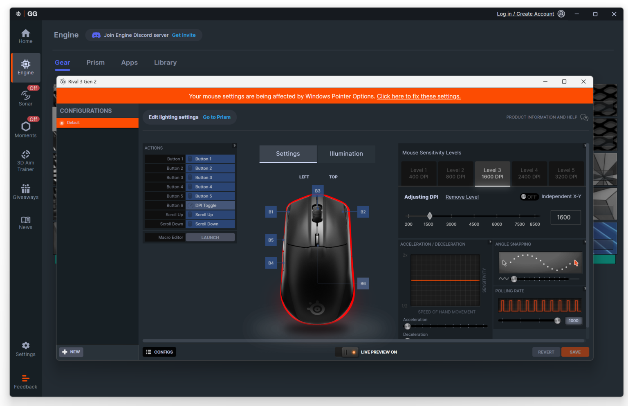This screenshot has width=628, height=406.
Task: Open Button 6 DPI Toggle assignment
Action: [x=210, y=205]
